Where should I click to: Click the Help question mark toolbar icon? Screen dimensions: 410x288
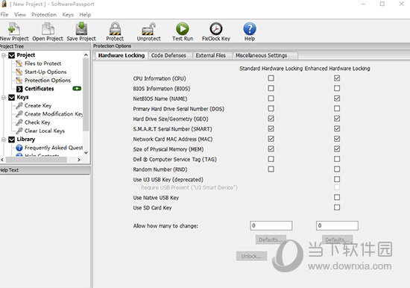(250, 28)
